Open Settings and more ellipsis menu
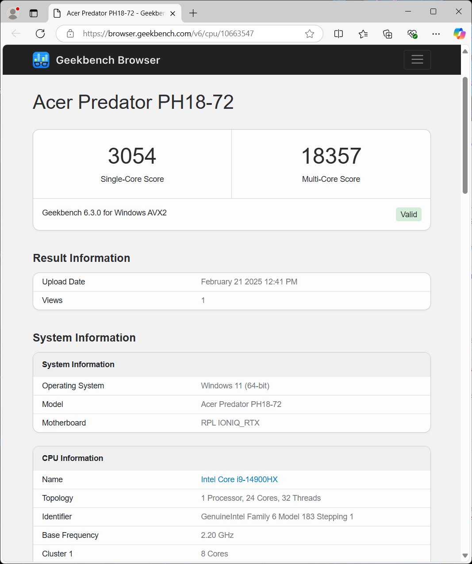This screenshot has width=472, height=564. pyautogui.click(x=436, y=34)
